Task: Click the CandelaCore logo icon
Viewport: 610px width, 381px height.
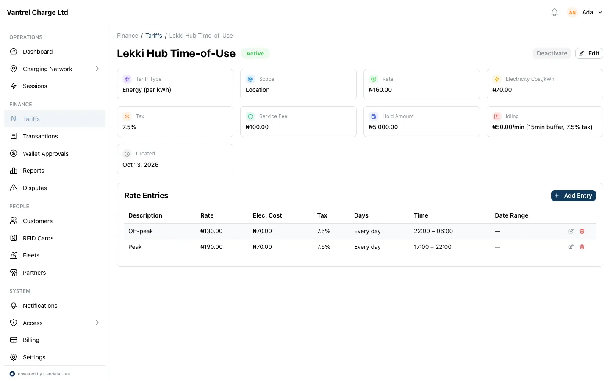Action: pos(12,374)
